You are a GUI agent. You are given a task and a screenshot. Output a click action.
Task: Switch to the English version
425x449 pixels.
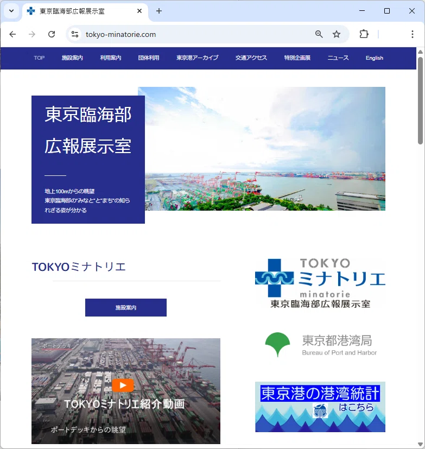coord(375,58)
